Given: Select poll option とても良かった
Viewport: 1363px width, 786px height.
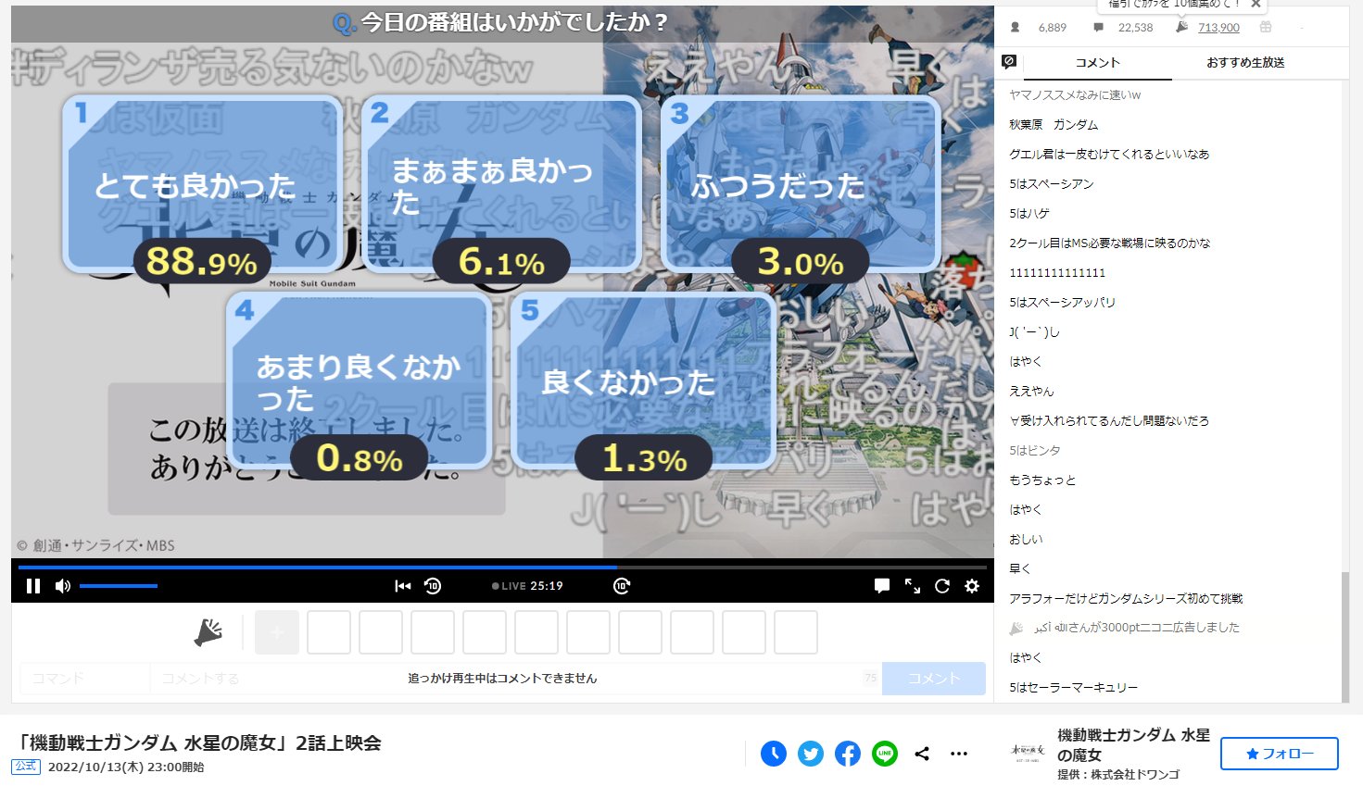Looking at the screenshot, I should click(203, 183).
